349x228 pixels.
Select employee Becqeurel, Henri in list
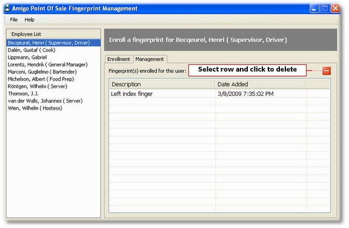point(53,42)
